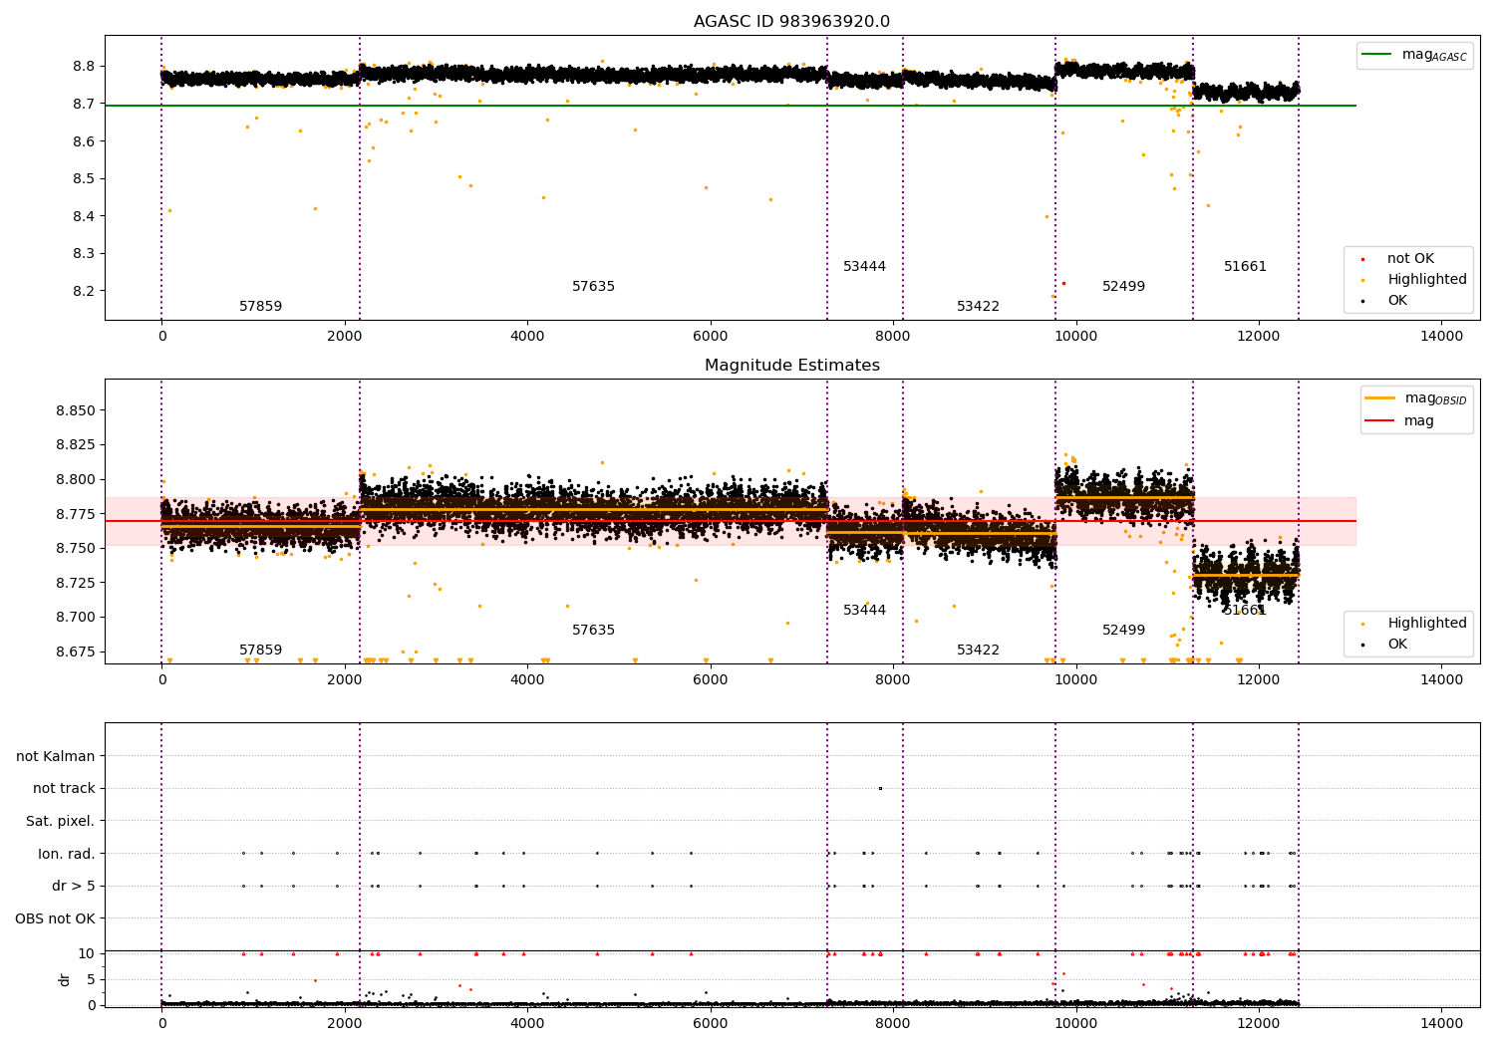The width and height of the screenshot is (1495, 1046).
Task: Click the 'Sat. pixel.' axis label
Action: (x=61, y=822)
